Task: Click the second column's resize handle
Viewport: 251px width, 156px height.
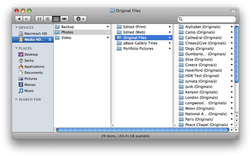Action: [175, 125]
